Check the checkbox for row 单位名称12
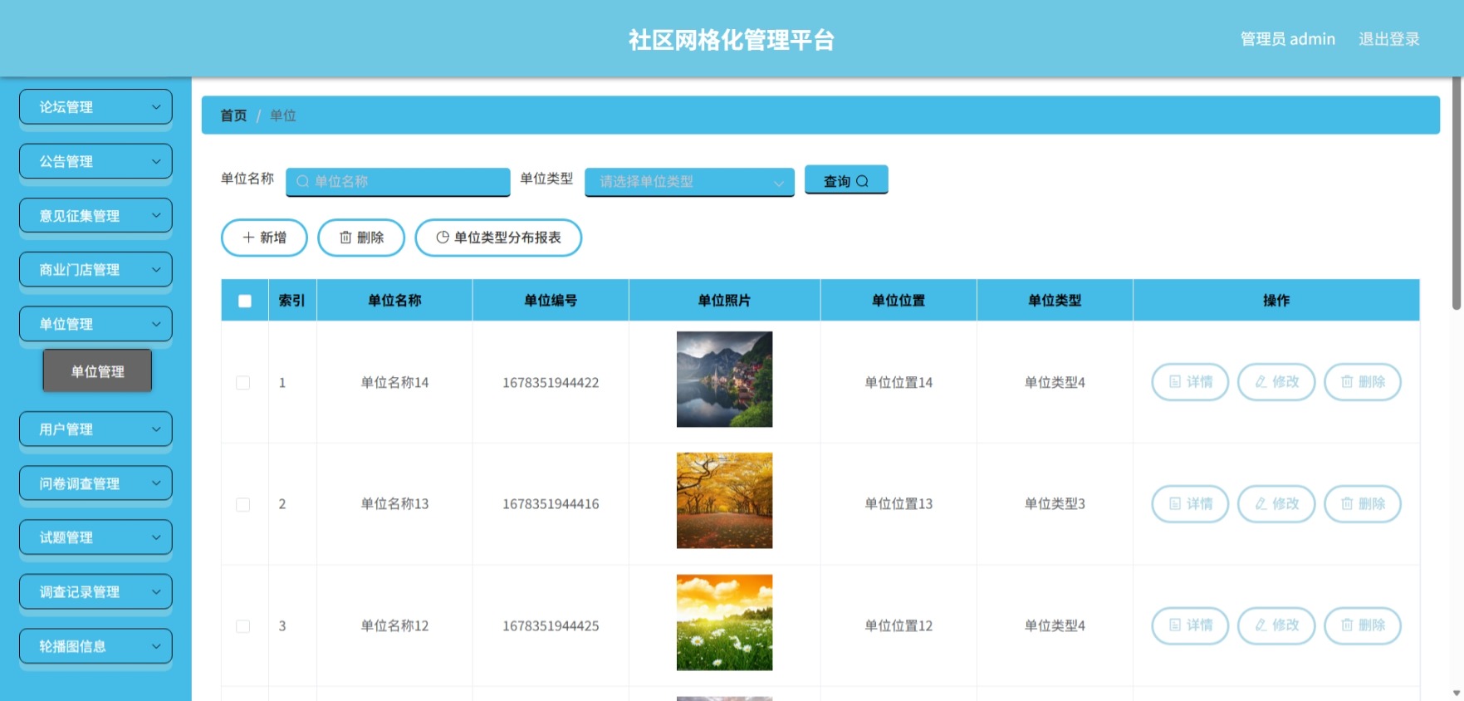The image size is (1464, 701). coord(243,626)
